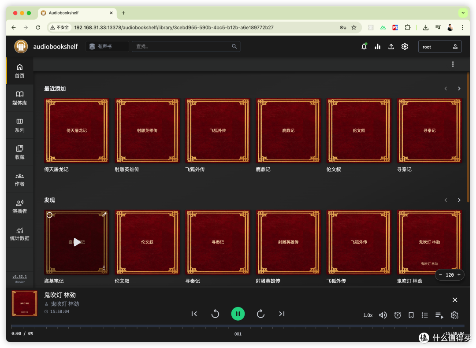476x348 pixels.
Task: Pause playback with the green button
Action: click(238, 314)
